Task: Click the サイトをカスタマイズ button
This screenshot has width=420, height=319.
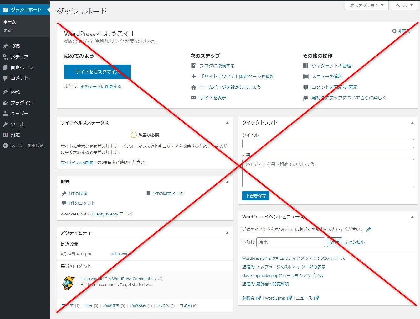Action: tap(98, 72)
